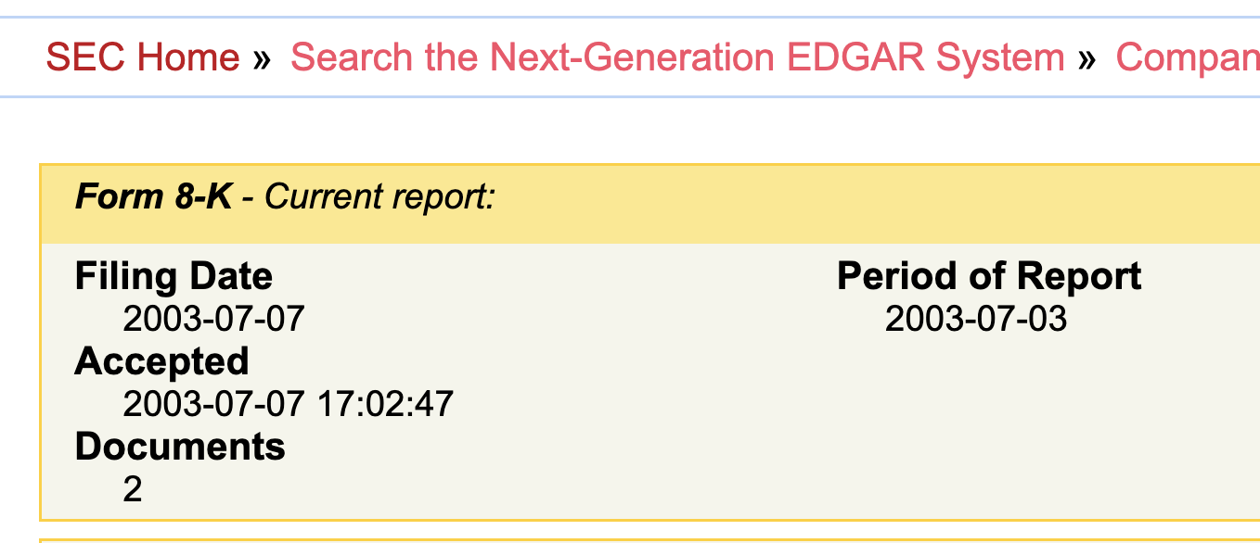Image resolution: width=1260 pixels, height=543 pixels.
Task: Click the Filing Date label
Action: click(174, 276)
